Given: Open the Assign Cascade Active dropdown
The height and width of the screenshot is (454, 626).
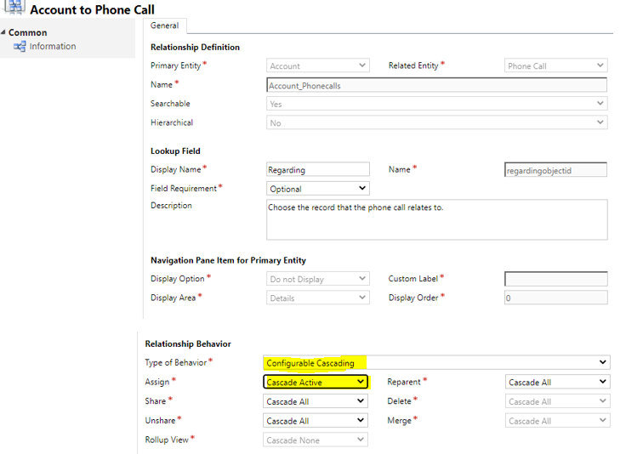Looking at the screenshot, I should coord(316,382).
